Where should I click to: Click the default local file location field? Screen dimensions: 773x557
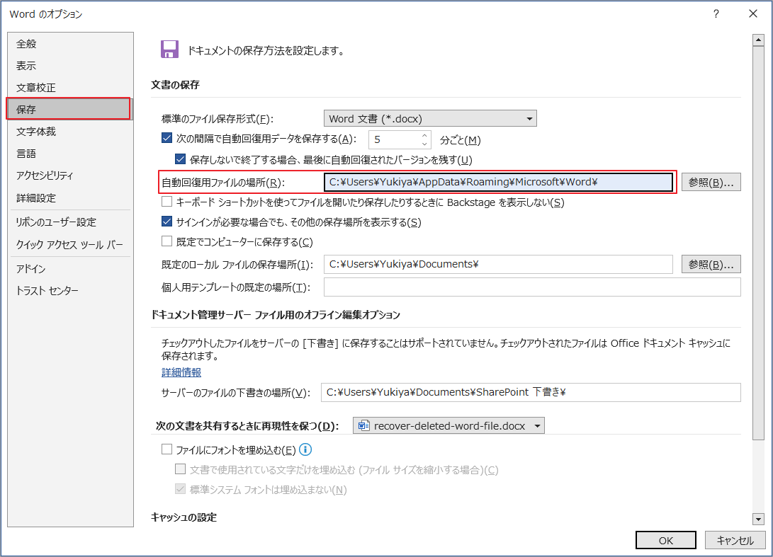tap(498, 265)
